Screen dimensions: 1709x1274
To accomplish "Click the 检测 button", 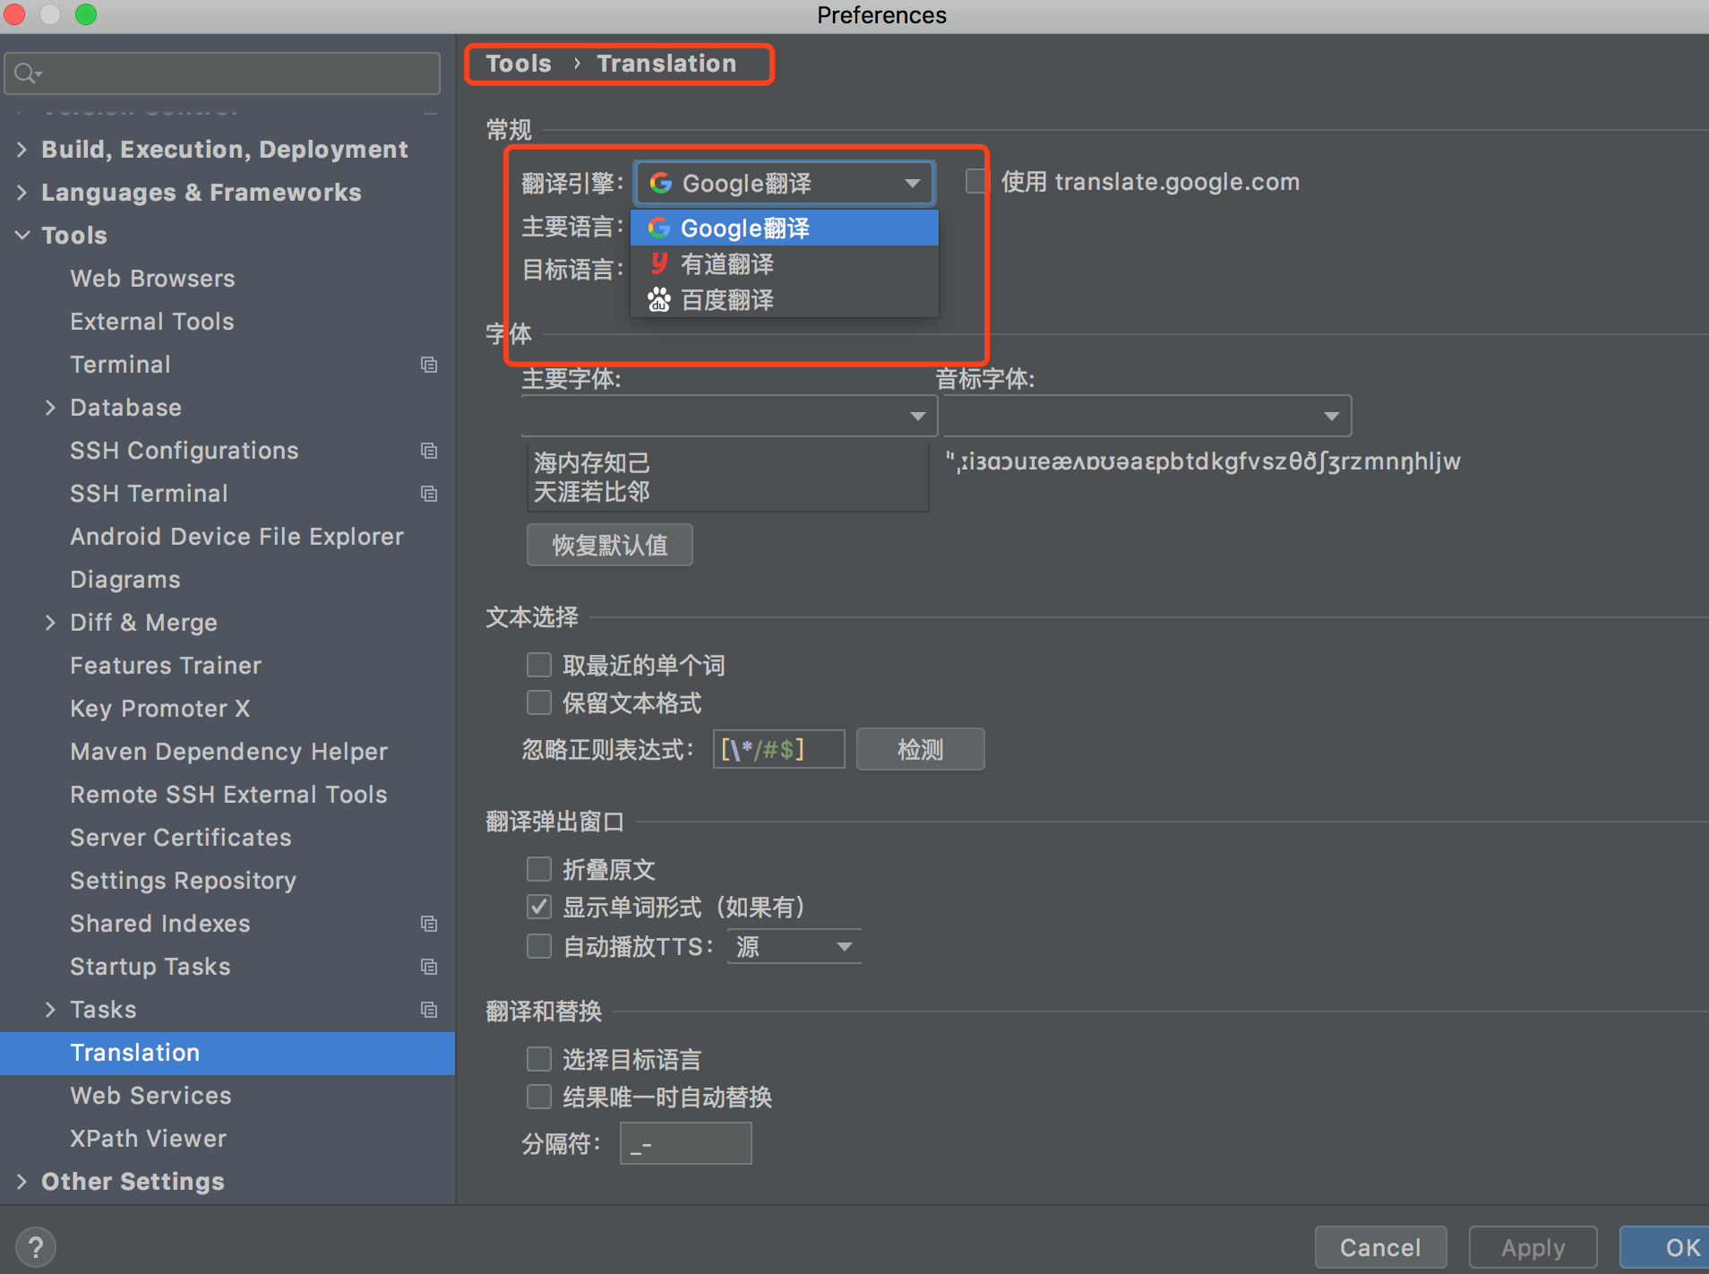I will 921,749.
